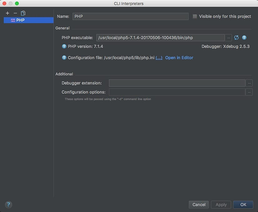Enable Visible only for this project
Viewport: 258px width, 212px height.
[x=195, y=16]
